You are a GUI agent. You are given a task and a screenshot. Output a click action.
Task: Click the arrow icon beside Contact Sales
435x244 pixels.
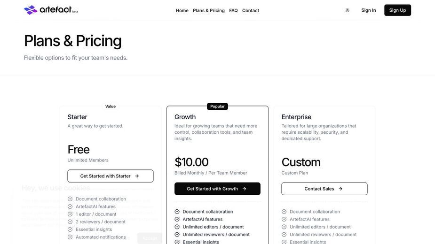tap(340, 189)
